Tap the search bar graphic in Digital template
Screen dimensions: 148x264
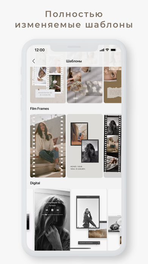click(89, 243)
